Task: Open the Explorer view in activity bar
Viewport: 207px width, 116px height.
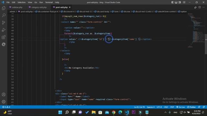Action: point(4,8)
